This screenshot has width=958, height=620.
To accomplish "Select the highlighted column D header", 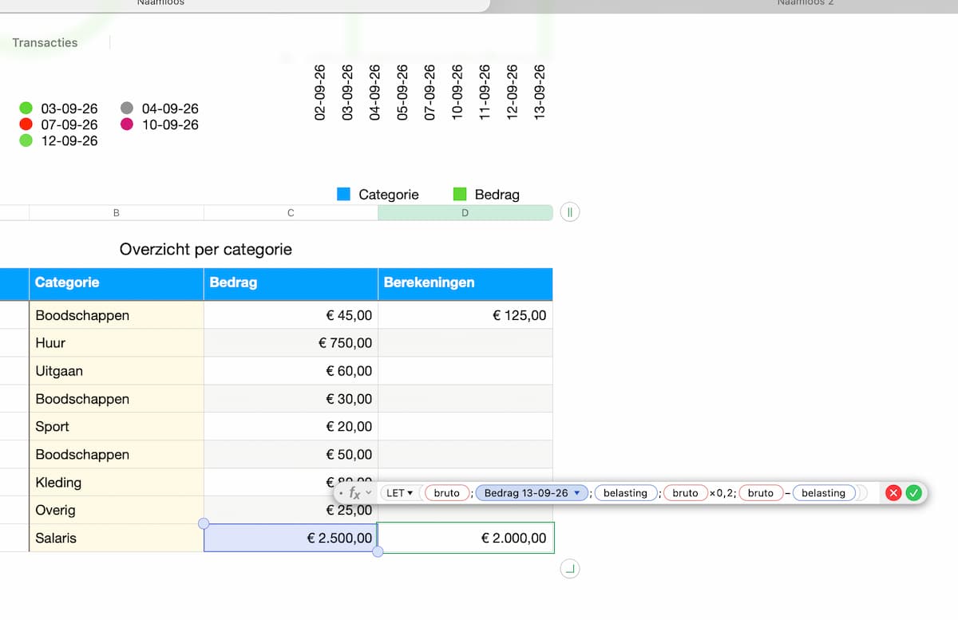I will (x=465, y=212).
